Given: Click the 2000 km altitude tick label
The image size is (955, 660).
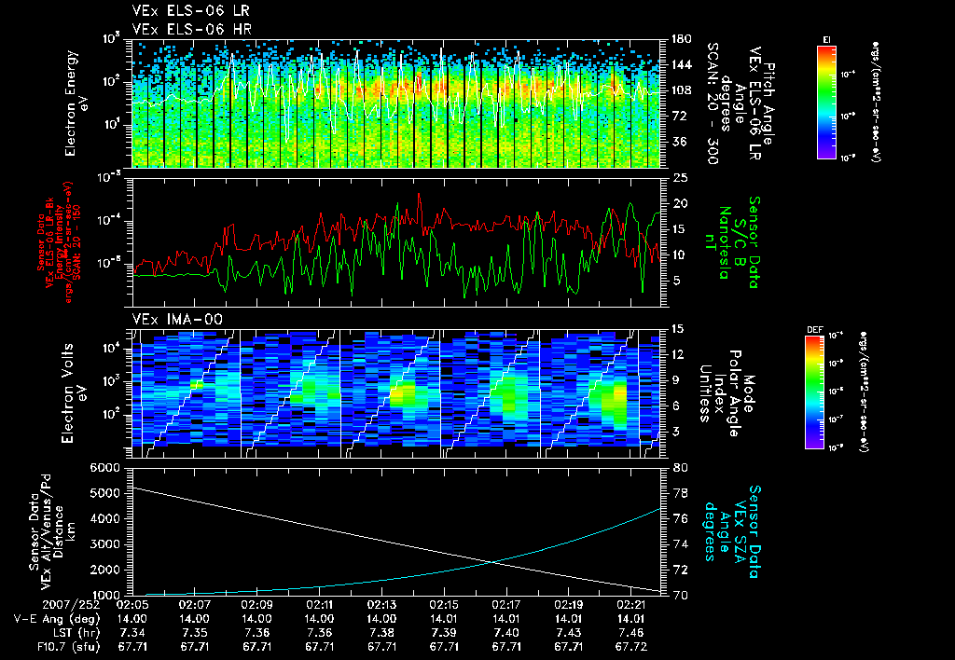Looking at the screenshot, I should pos(104,570).
